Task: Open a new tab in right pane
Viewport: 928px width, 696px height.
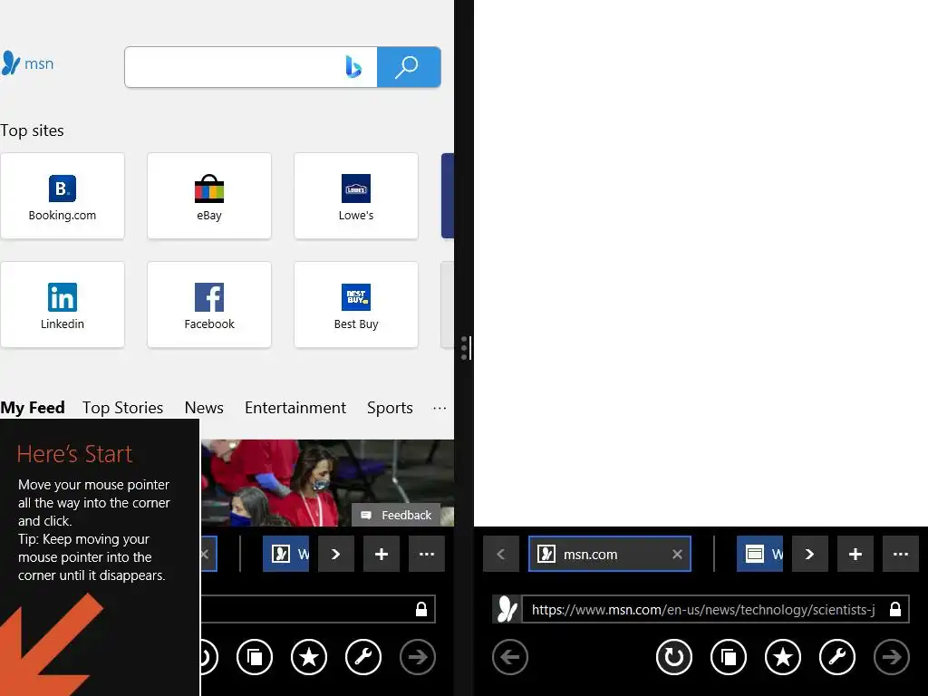Action: pyautogui.click(x=855, y=554)
